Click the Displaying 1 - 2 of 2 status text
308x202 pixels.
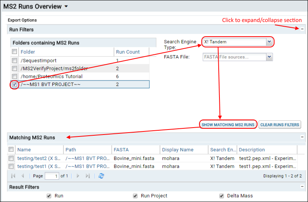283,176
